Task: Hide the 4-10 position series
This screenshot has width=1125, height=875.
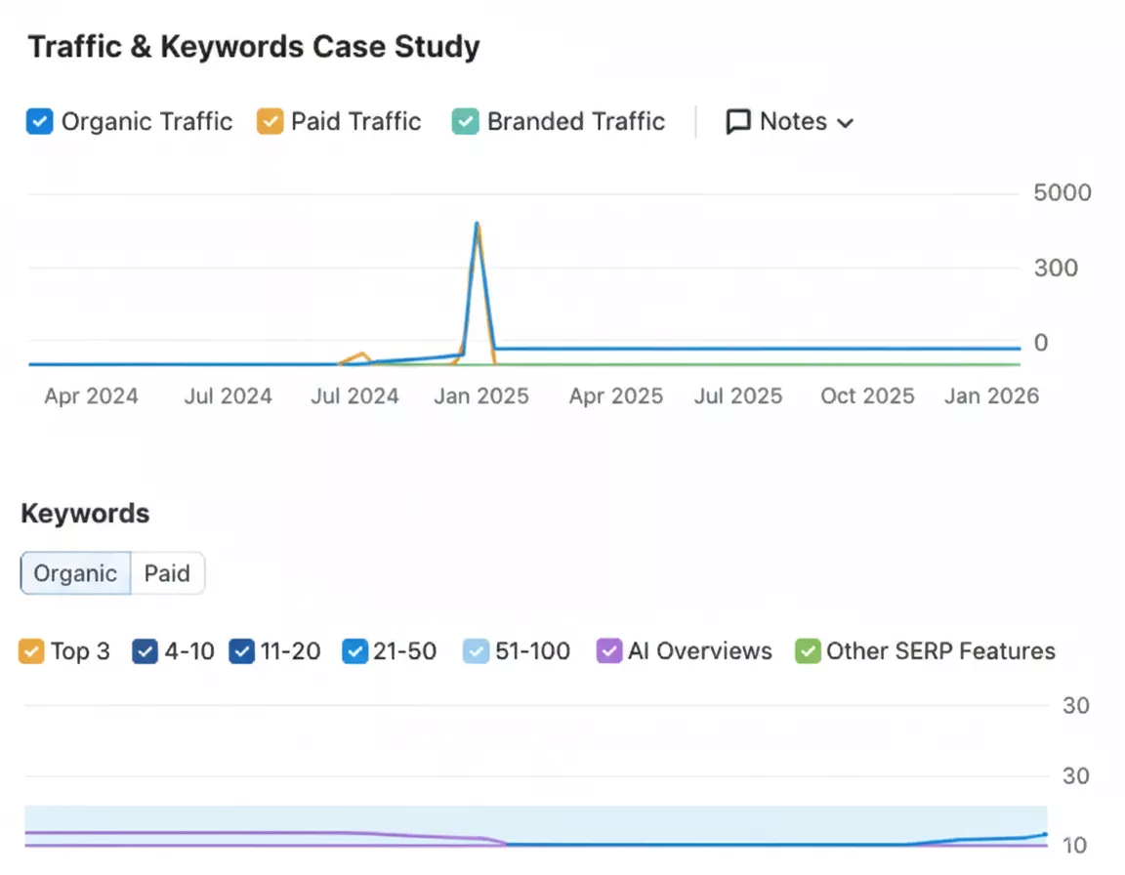Action: [146, 651]
